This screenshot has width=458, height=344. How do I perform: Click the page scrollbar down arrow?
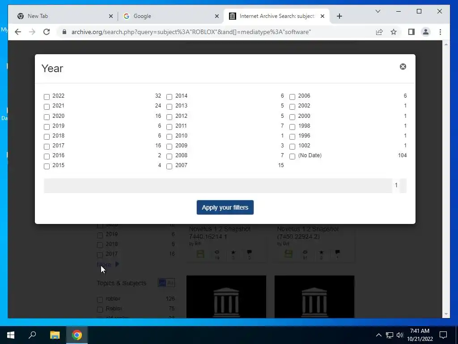[446, 314]
